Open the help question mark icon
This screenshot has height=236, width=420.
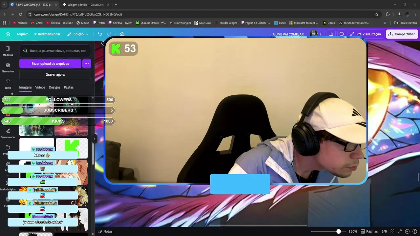point(414,231)
